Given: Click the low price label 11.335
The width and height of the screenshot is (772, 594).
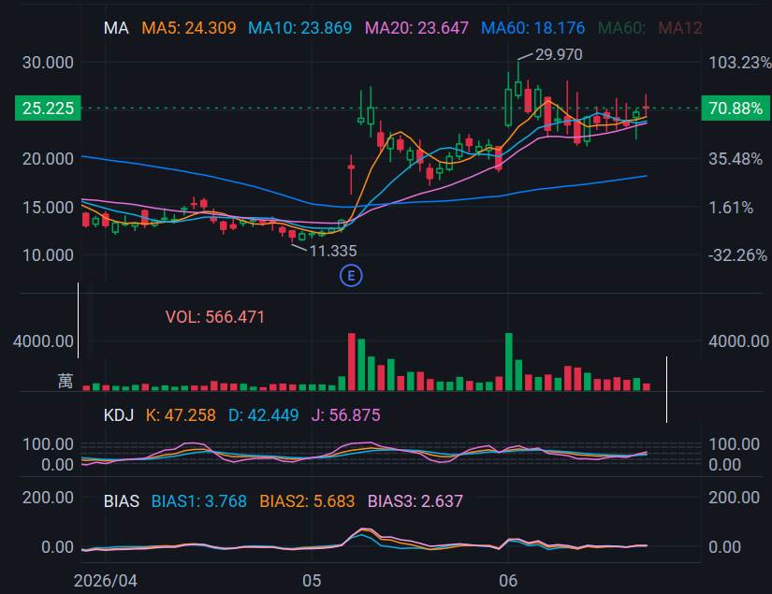Looking at the screenshot, I should pos(333,251).
